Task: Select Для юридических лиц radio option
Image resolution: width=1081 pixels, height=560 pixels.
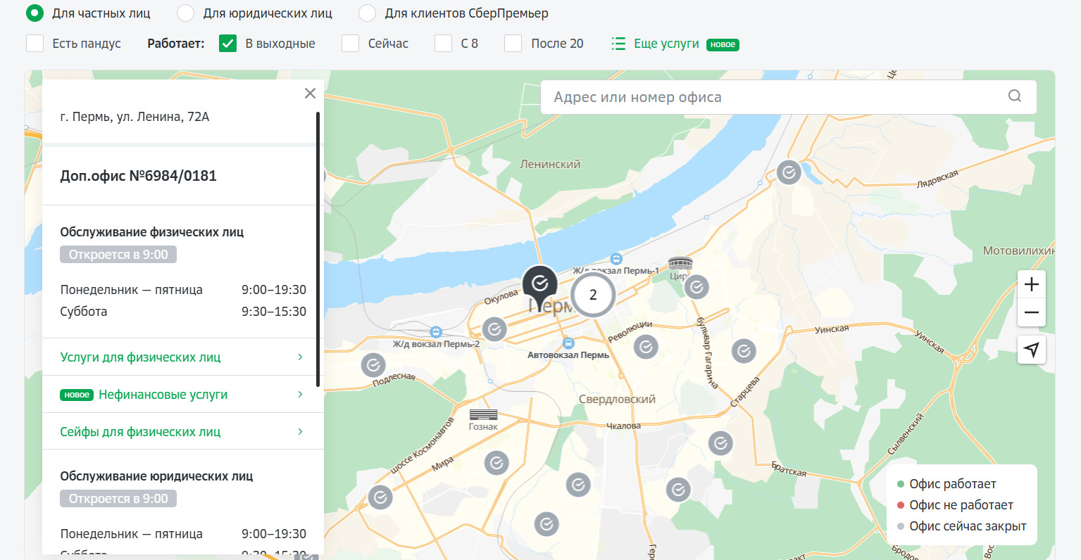Action: click(185, 13)
